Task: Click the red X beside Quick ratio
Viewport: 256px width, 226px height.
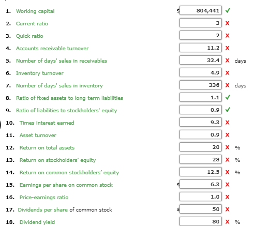Action: click(x=228, y=36)
